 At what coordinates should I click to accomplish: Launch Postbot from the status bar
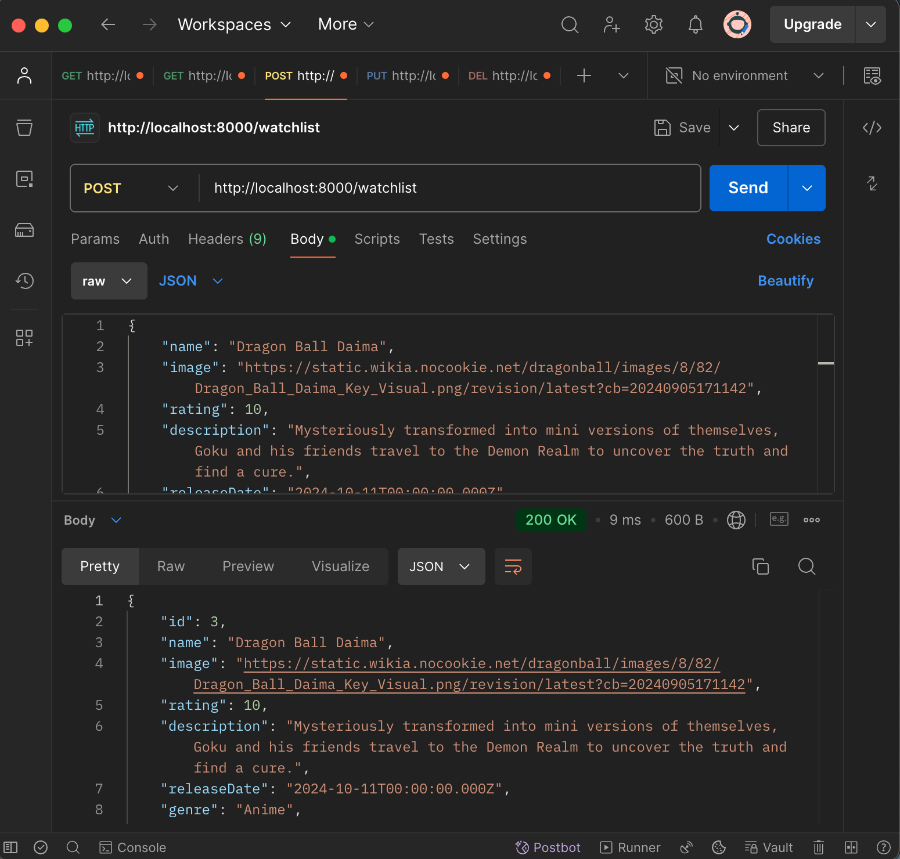coord(548,847)
